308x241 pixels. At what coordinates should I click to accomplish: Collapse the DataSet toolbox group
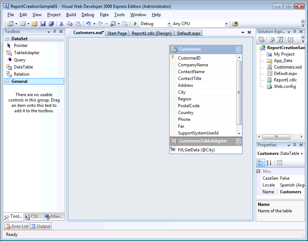pos(7,39)
